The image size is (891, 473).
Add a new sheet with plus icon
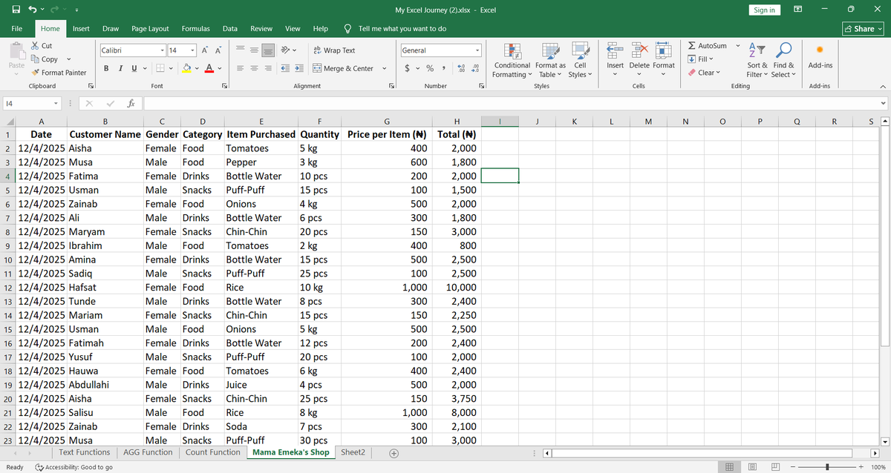coord(394,453)
